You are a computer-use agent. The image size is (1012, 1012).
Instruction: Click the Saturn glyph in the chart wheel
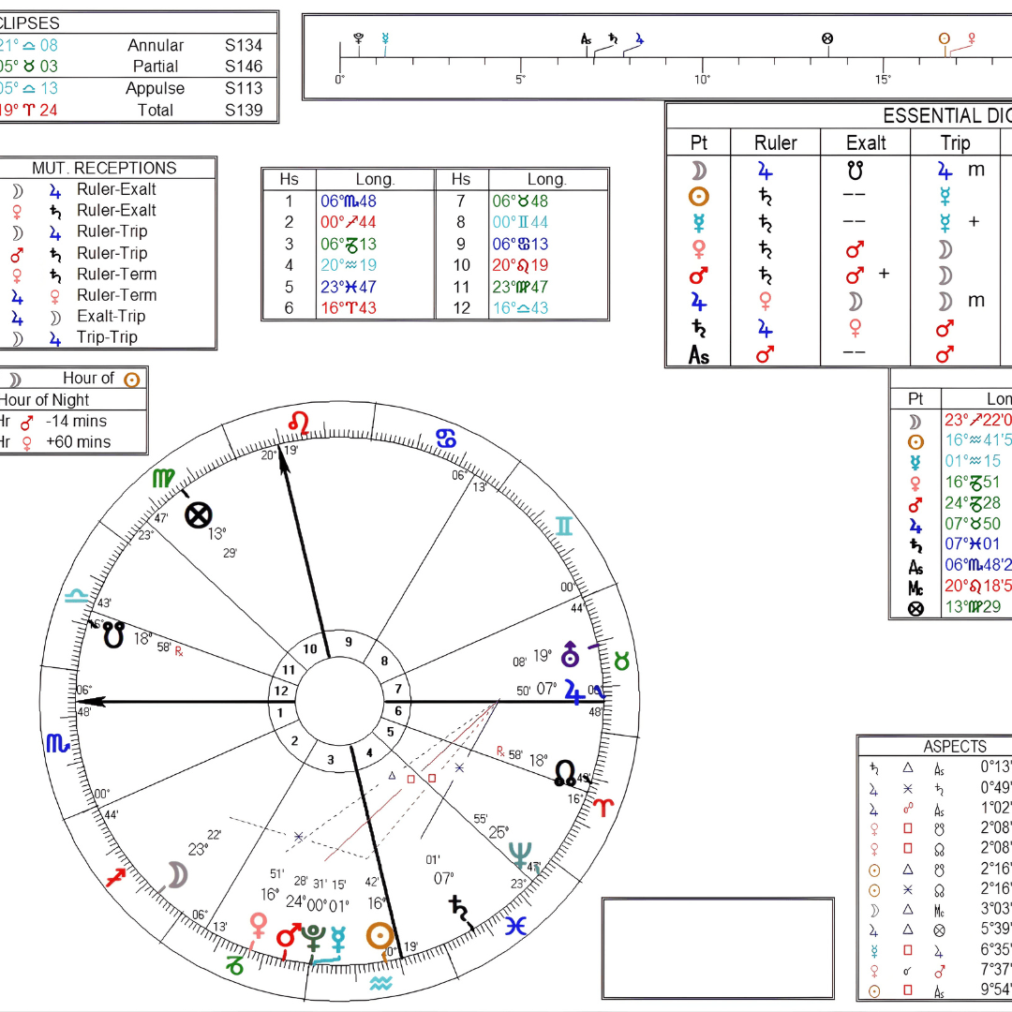(x=458, y=909)
